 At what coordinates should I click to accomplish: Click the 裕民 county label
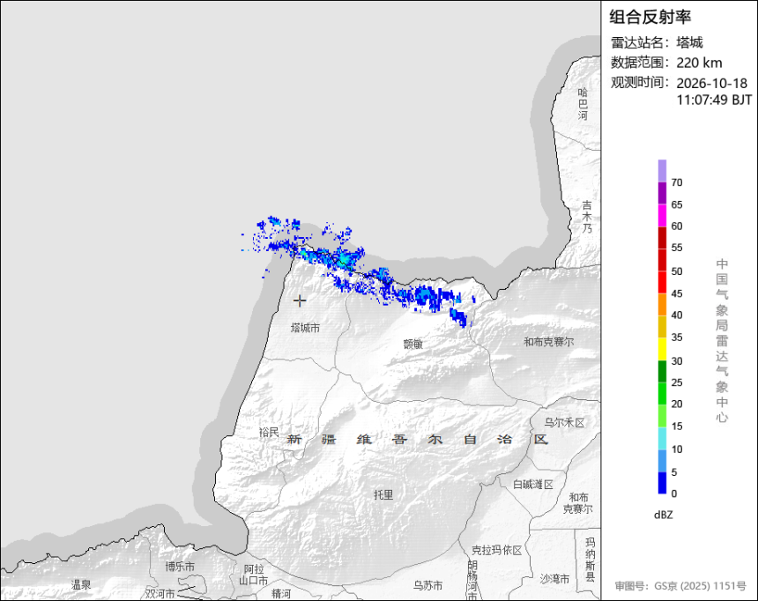coord(269,433)
